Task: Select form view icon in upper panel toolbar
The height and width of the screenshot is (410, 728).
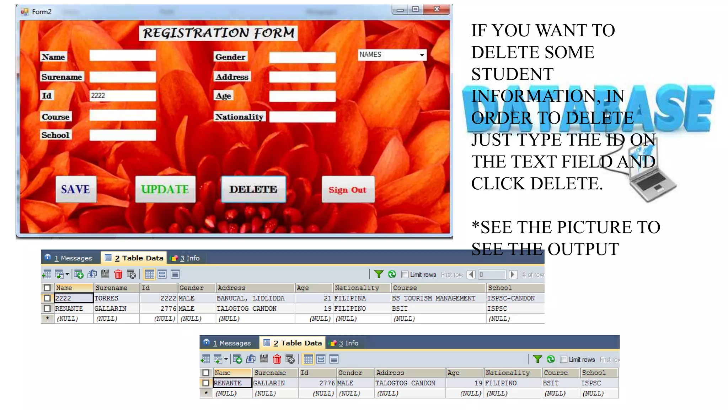Action: pyautogui.click(x=162, y=274)
